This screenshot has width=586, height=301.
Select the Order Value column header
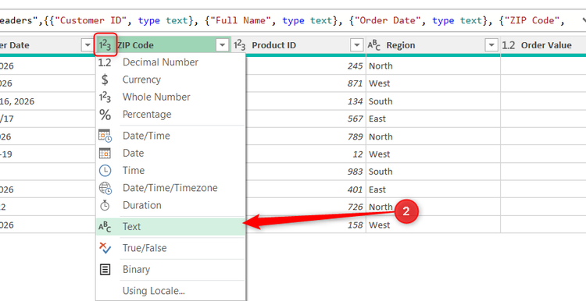[x=543, y=45]
